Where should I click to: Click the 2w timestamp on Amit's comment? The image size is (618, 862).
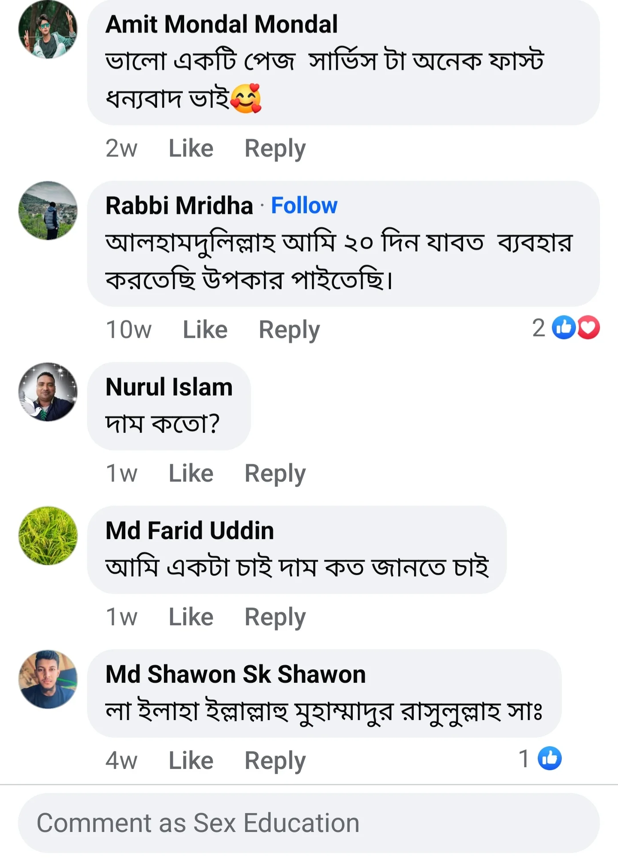click(x=121, y=148)
